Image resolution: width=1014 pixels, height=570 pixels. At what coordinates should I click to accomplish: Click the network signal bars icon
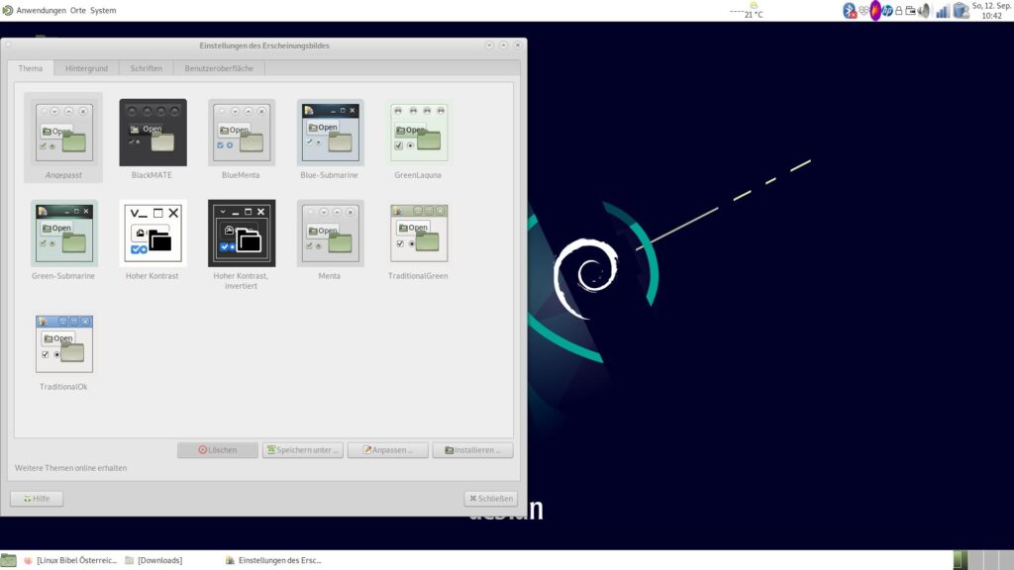(943, 11)
